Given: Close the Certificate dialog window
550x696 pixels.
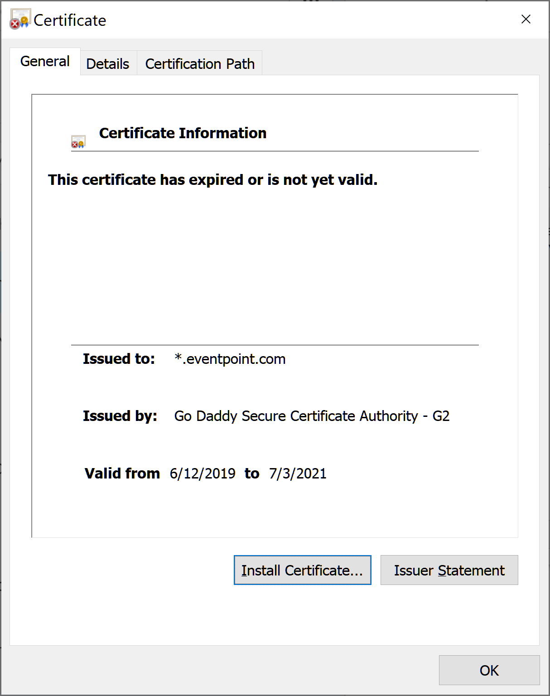Looking at the screenshot, I should coord(526,19).
